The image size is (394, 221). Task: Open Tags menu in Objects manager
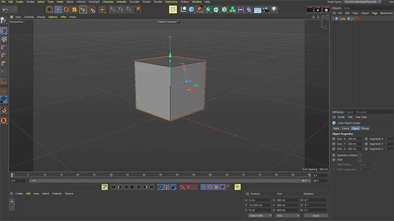374,13
